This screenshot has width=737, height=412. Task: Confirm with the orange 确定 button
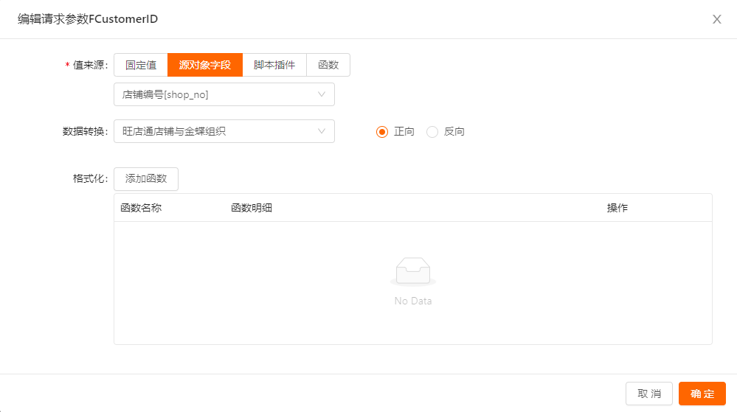click(702, 394)
